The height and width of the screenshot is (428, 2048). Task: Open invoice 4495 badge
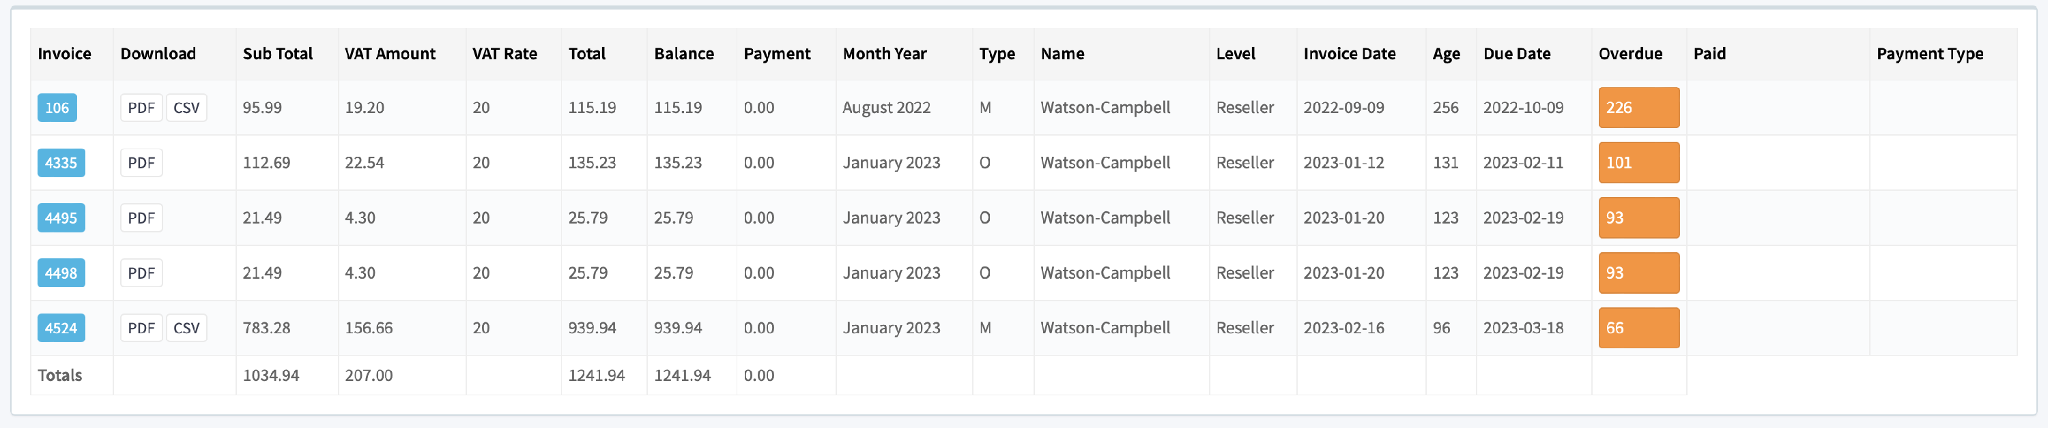[61, 217]
